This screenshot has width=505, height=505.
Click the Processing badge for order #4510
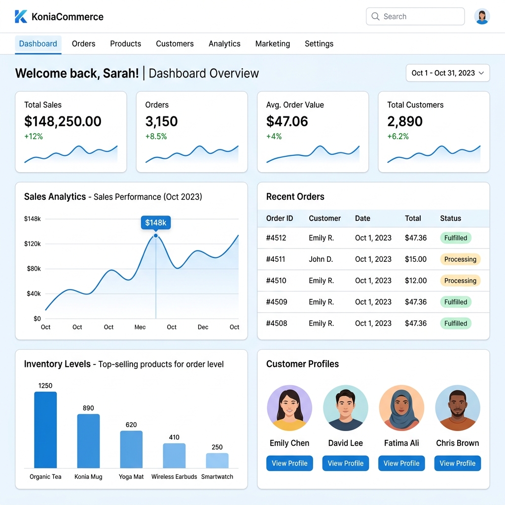[460, 281]
